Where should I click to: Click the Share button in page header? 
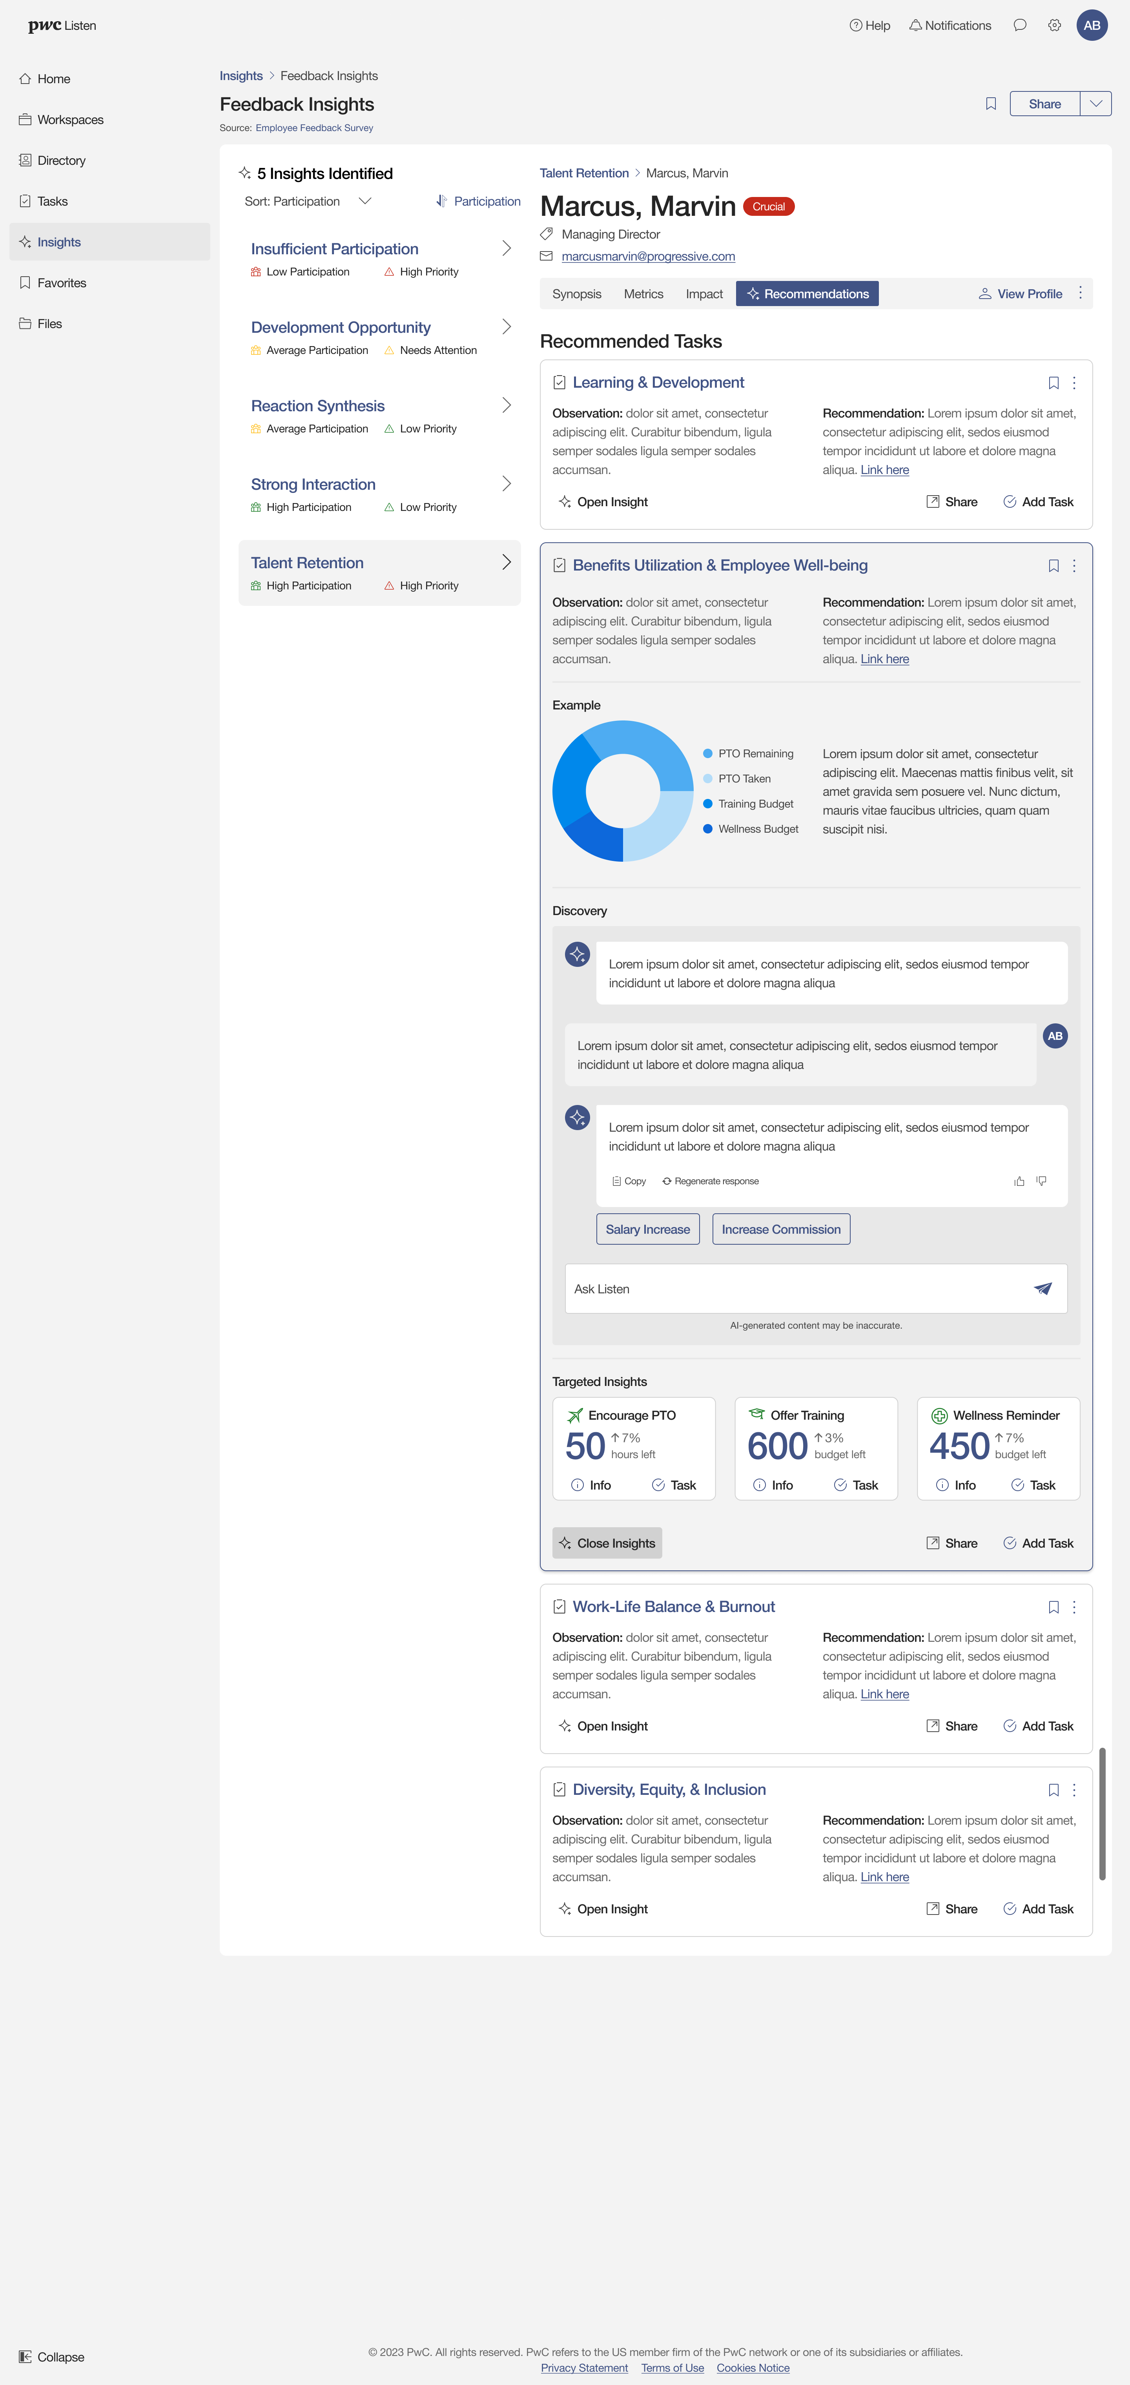pyautogui.click(x=1045, y=104)
